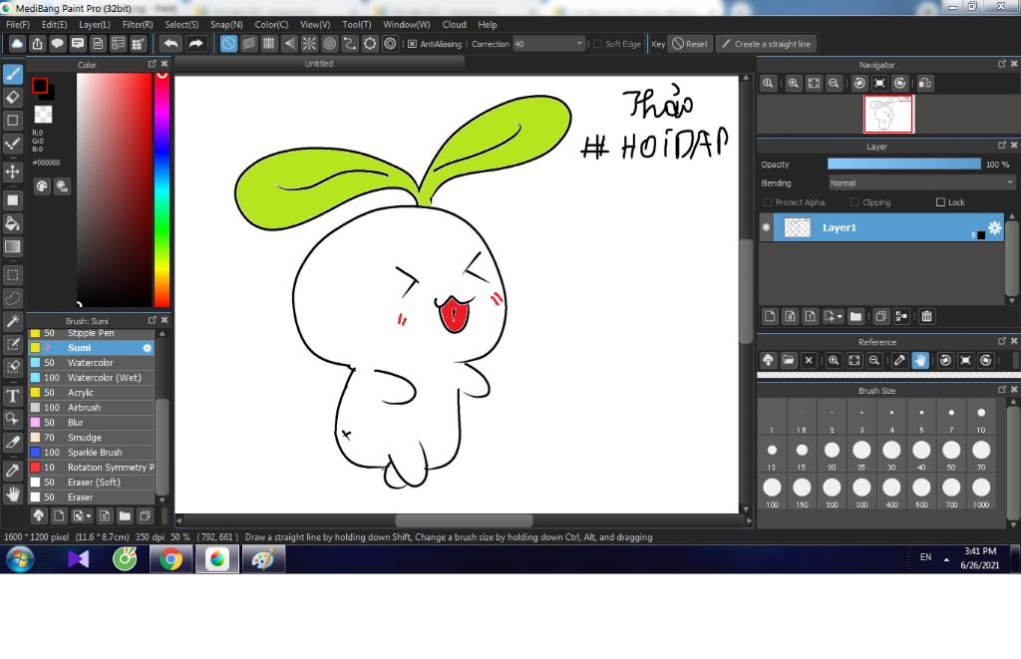
Task: Open Google Chrome from taskbar
Action: 170,559
